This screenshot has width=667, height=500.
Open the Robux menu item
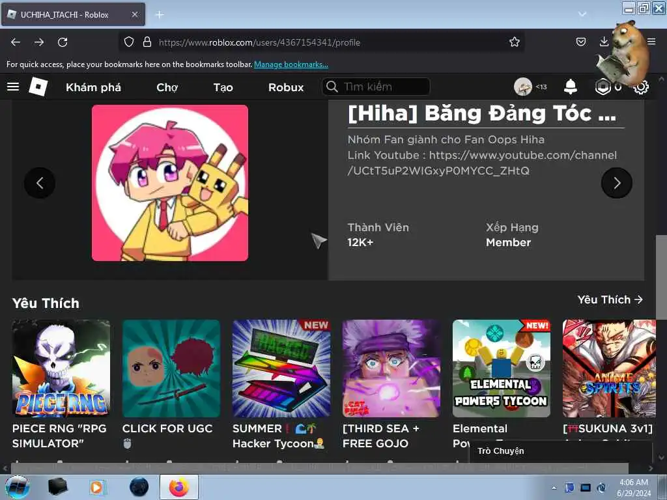(x=286, y=87)
